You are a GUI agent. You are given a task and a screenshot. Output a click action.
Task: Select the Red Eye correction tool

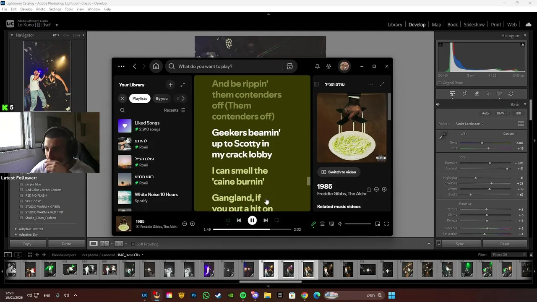tap(488, 94)
